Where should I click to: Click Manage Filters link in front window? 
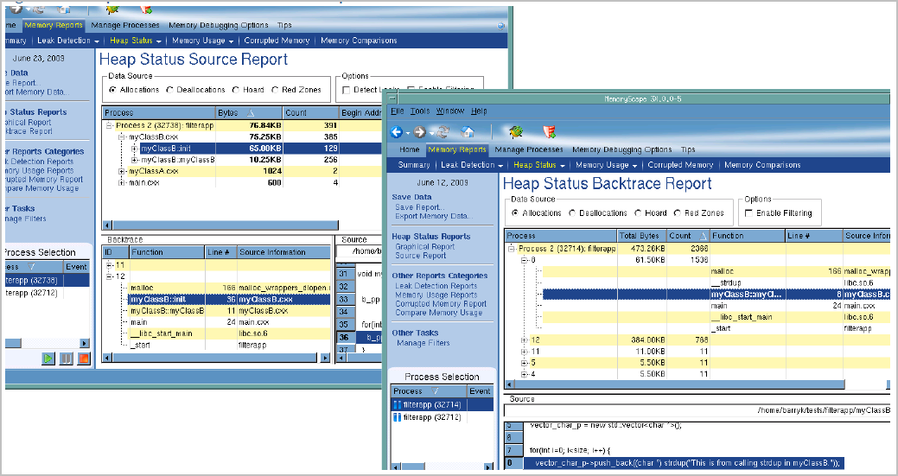pos(423,343)
